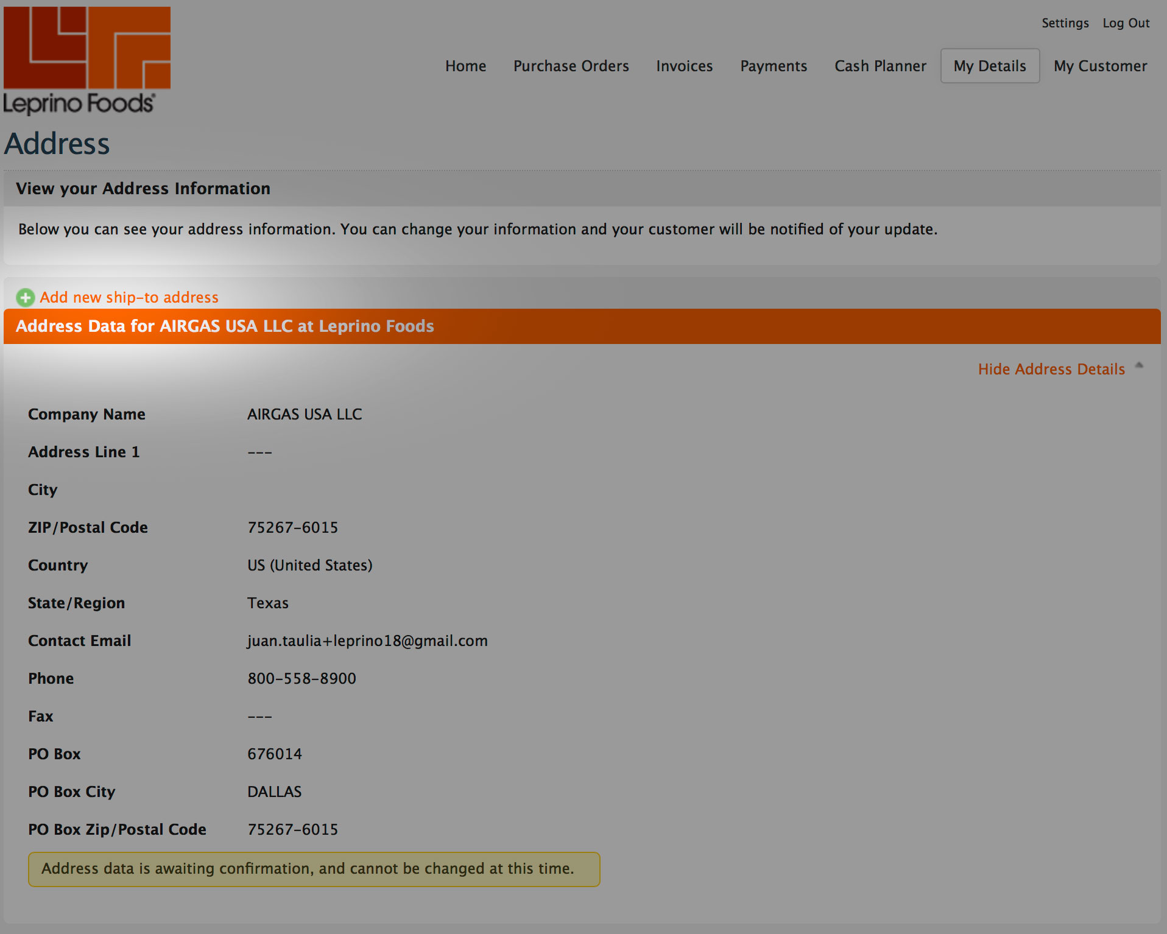Click View your Address Information heading
Screen dimensions: 1167x934
tap(143, 188)
